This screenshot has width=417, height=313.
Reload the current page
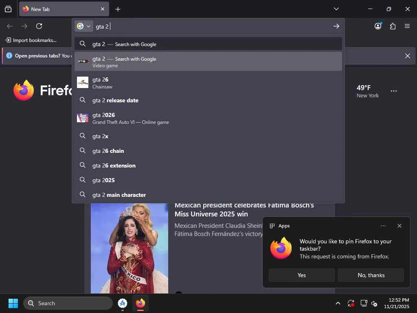point(39,26)
